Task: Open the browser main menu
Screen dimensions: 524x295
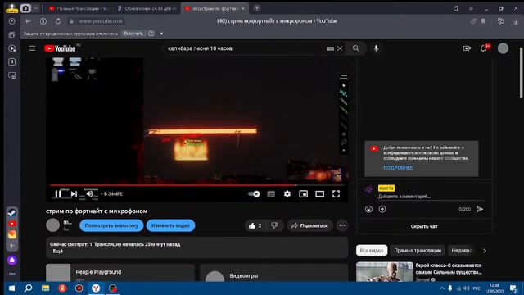Action: point(471,8)
